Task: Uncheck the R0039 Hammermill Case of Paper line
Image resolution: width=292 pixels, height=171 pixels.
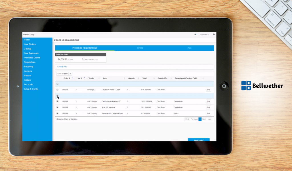Action: coord(57,113)
